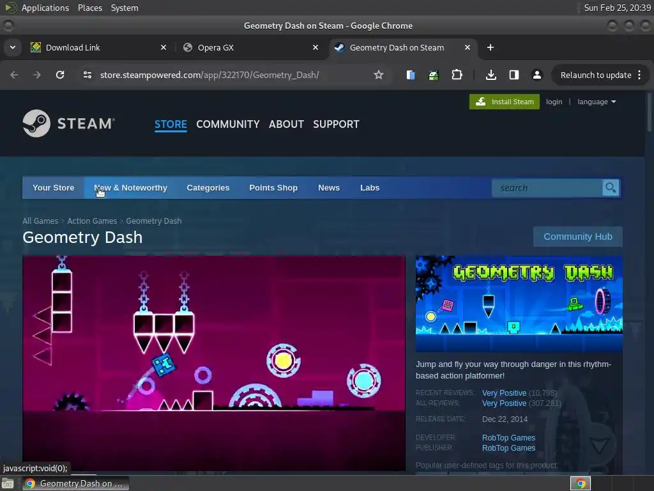Open the blue document extension icon
The height and width of the screenshot is (491, 654).
tap(411, 75)
